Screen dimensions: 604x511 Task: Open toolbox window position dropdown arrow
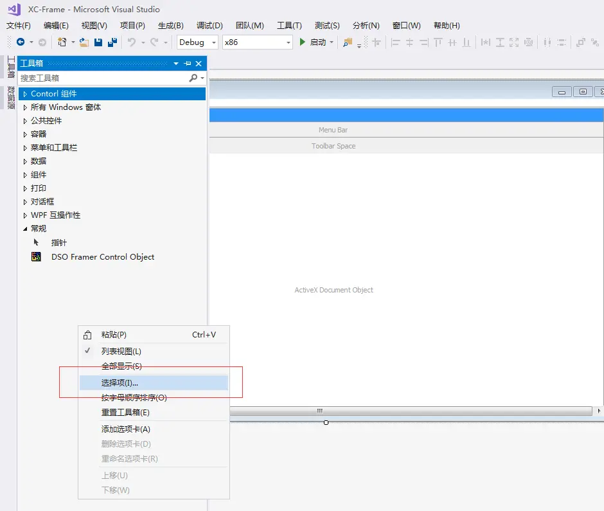(176, 63)
